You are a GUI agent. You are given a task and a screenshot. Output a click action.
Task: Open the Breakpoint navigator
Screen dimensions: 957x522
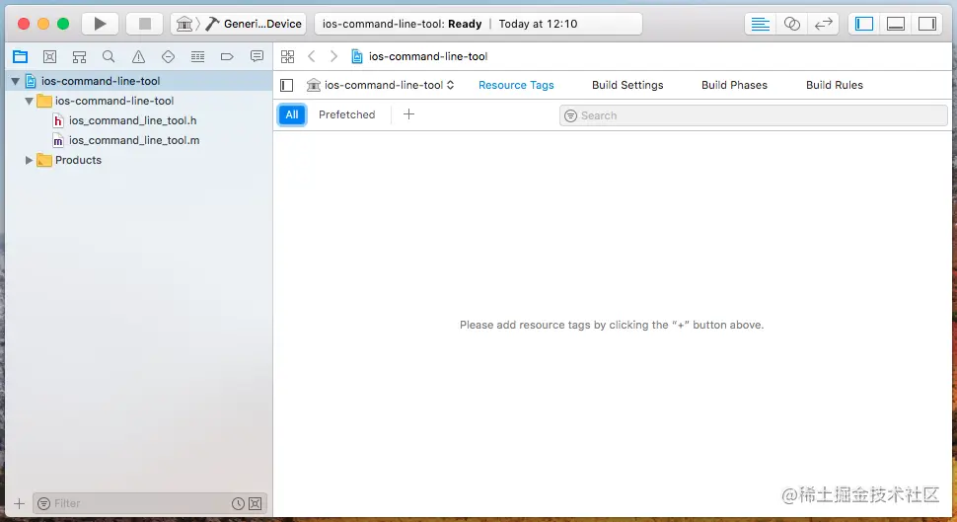pyautogui.click(x=227, y=57)
